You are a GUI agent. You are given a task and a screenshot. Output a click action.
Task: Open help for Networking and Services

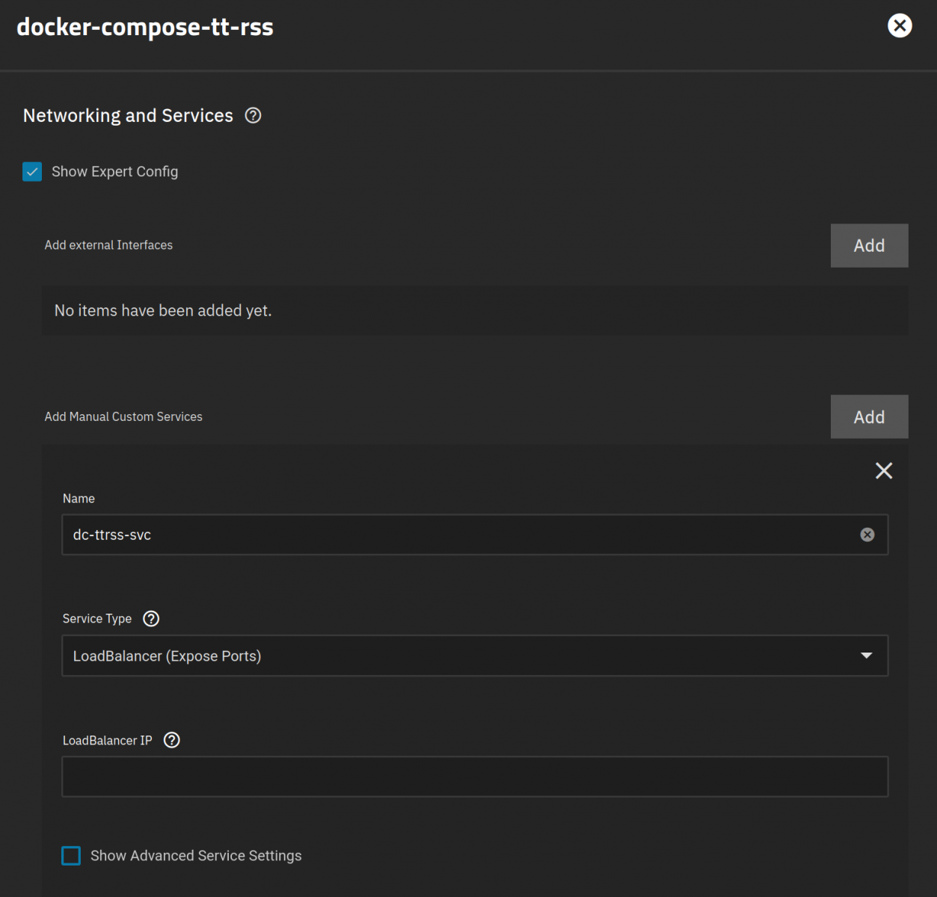(x=254, y=116)
